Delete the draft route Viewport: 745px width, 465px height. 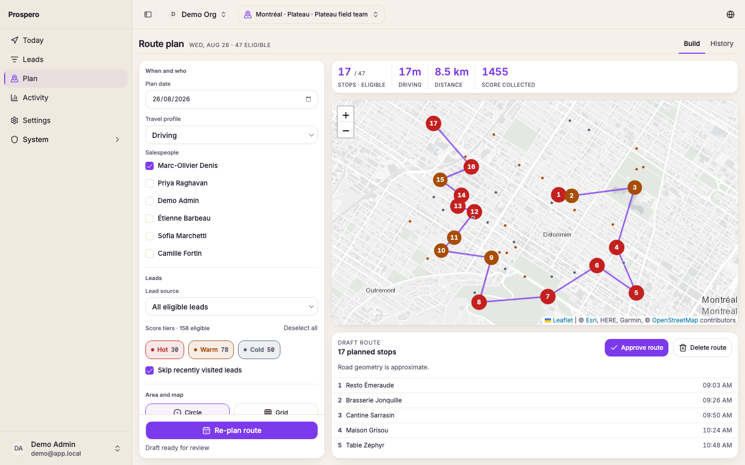pyautogui.click(x=703, y=348)
